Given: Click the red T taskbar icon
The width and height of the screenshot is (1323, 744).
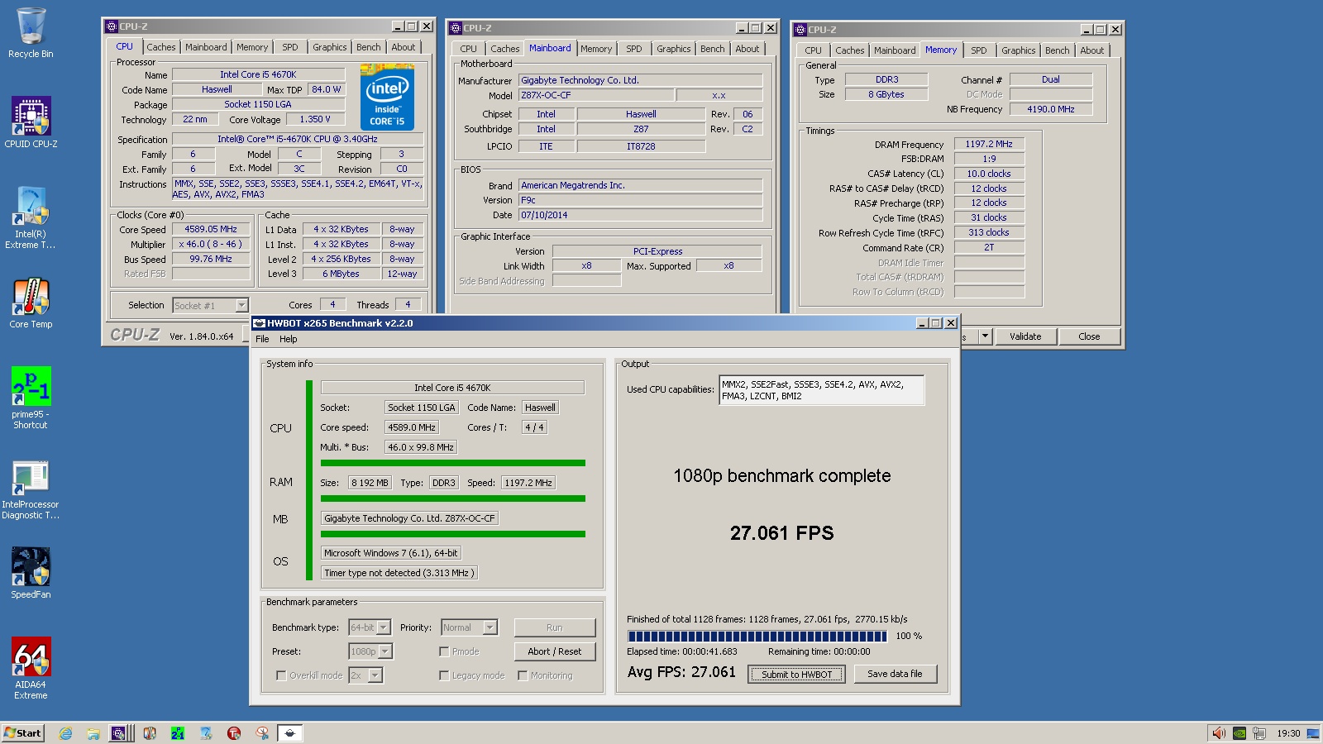Looking at the screenshot, I should (x=234, y=733).
